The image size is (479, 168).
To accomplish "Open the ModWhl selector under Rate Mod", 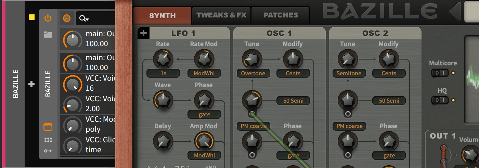I will coord(204,73).
